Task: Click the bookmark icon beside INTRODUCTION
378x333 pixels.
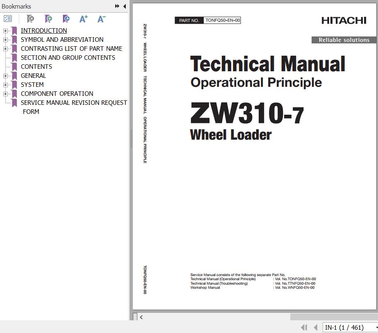Action: pyautogui.click(x=14, y=31)
